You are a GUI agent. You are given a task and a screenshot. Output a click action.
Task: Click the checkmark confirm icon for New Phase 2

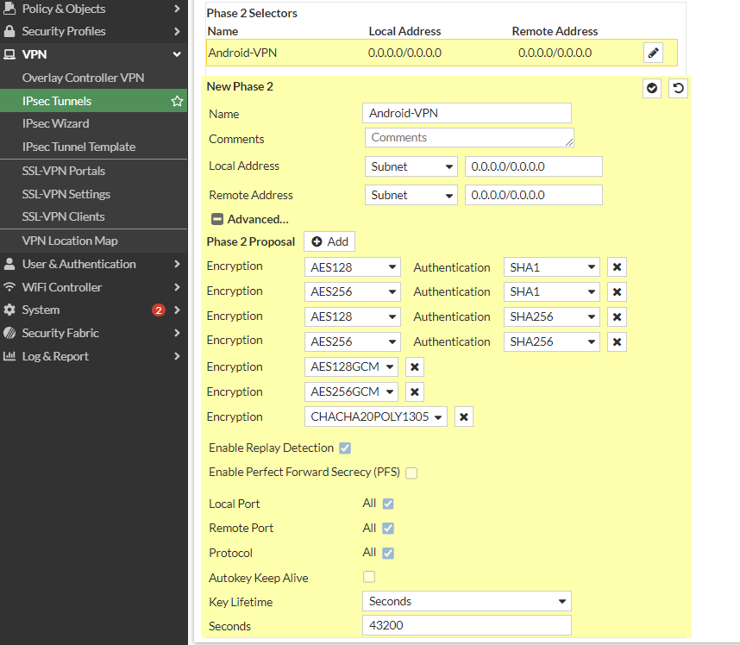(652, 88)
